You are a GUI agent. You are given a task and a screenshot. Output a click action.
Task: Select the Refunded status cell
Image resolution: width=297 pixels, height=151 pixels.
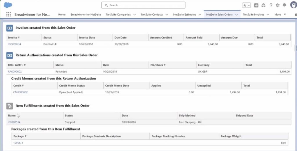coord(61,72)
